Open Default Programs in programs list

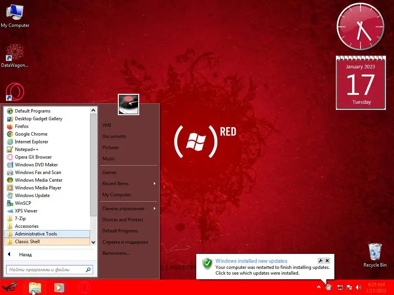[x=47, y=111]
